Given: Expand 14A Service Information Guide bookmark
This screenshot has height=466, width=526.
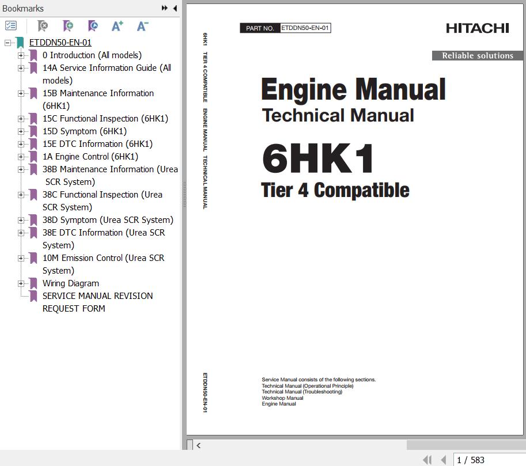Looking at the screenshot, I should (x=21, y=68).
